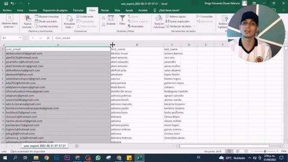Click the Save icon in title bar
Screen dimensions: 288x162
(6, 4)
